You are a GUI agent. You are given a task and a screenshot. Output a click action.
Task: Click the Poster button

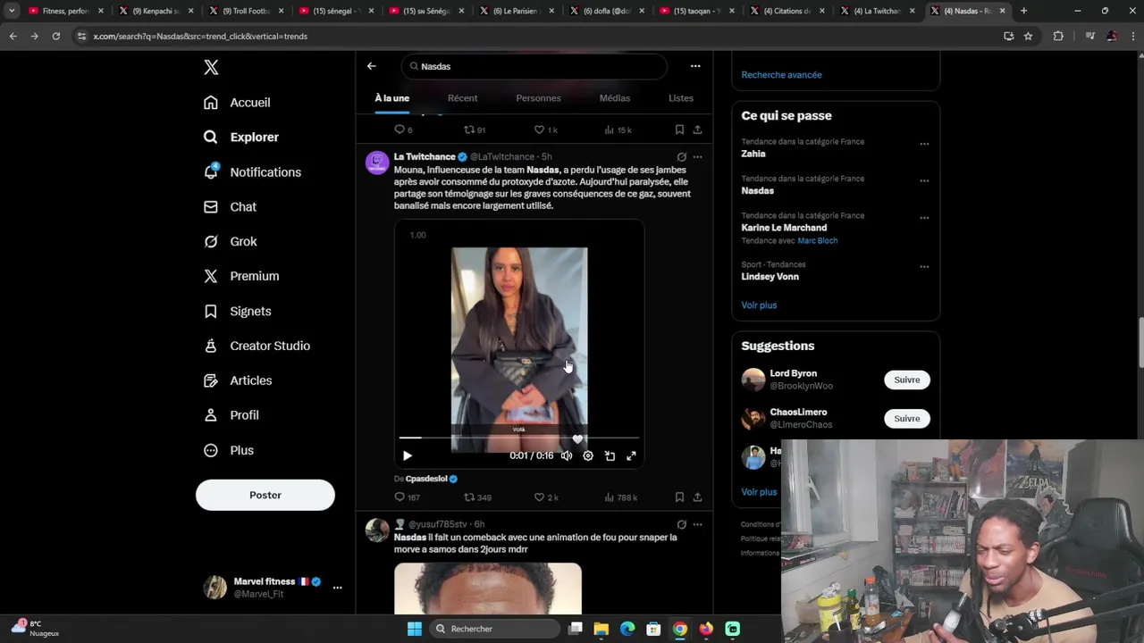click(x=265, y=495)
